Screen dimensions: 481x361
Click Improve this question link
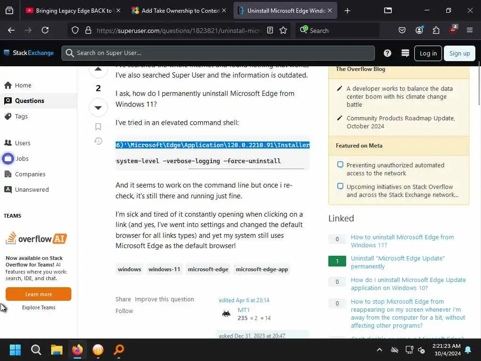coord(164,299)
